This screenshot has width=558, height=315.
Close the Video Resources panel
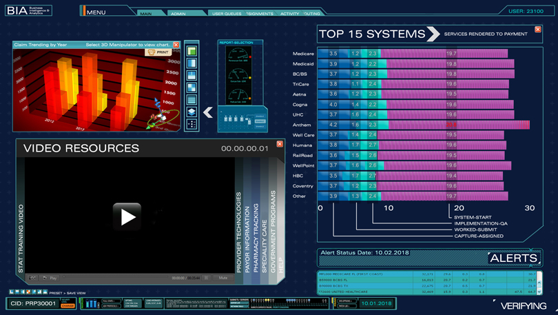(x=280, y=144)
